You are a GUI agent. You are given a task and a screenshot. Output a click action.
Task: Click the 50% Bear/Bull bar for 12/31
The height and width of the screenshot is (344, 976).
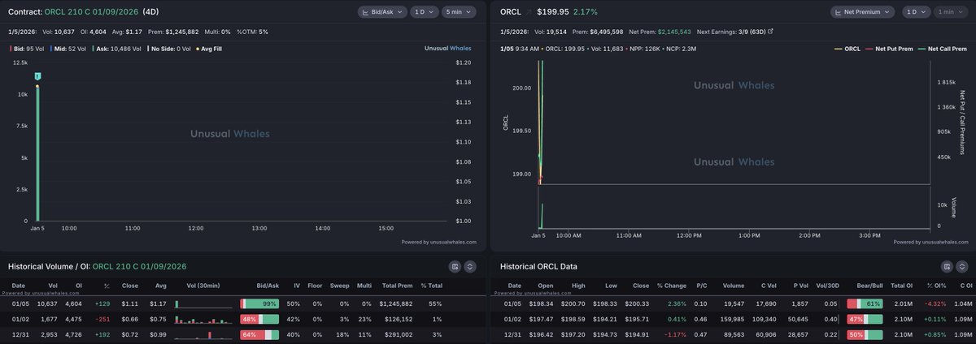(866, 333)
